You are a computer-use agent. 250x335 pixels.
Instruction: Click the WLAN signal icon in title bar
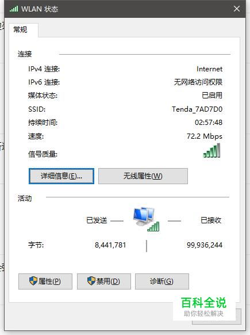(x=14, y=9)
